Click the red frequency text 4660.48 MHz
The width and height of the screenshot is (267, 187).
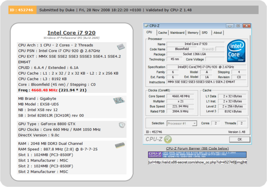(x=44, y=90)
